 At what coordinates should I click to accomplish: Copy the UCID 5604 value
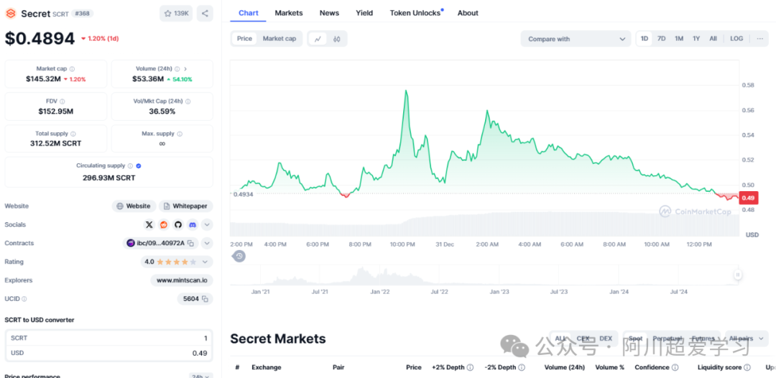coord(205,299)
